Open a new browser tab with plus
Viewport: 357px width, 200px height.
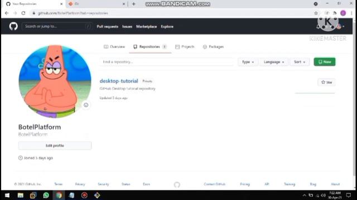pyautogui.click(x=134, y=4)
